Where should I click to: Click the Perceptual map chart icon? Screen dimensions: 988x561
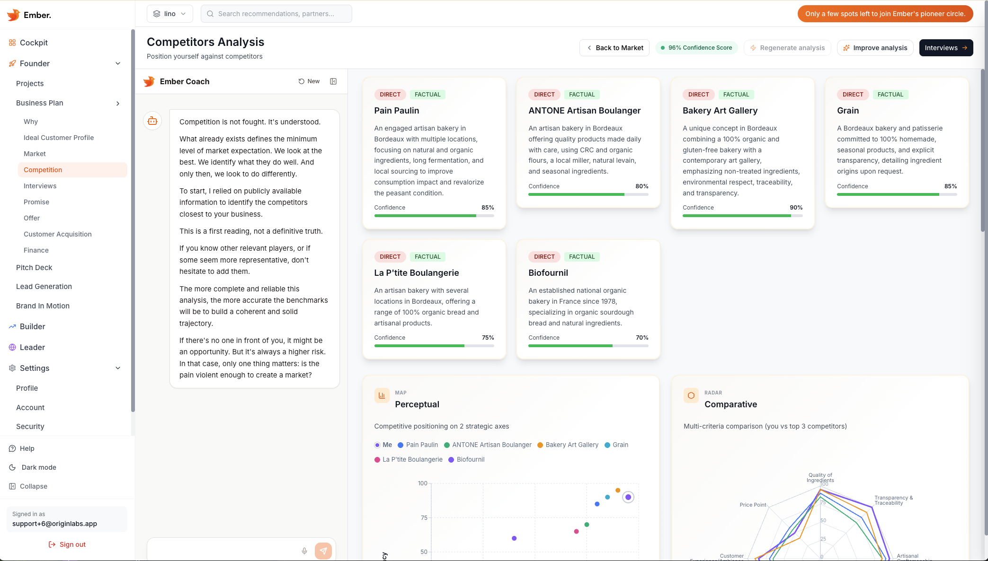382,395
